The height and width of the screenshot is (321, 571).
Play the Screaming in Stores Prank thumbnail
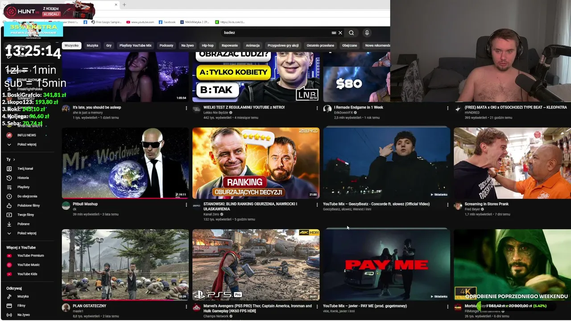click(512, 163)
